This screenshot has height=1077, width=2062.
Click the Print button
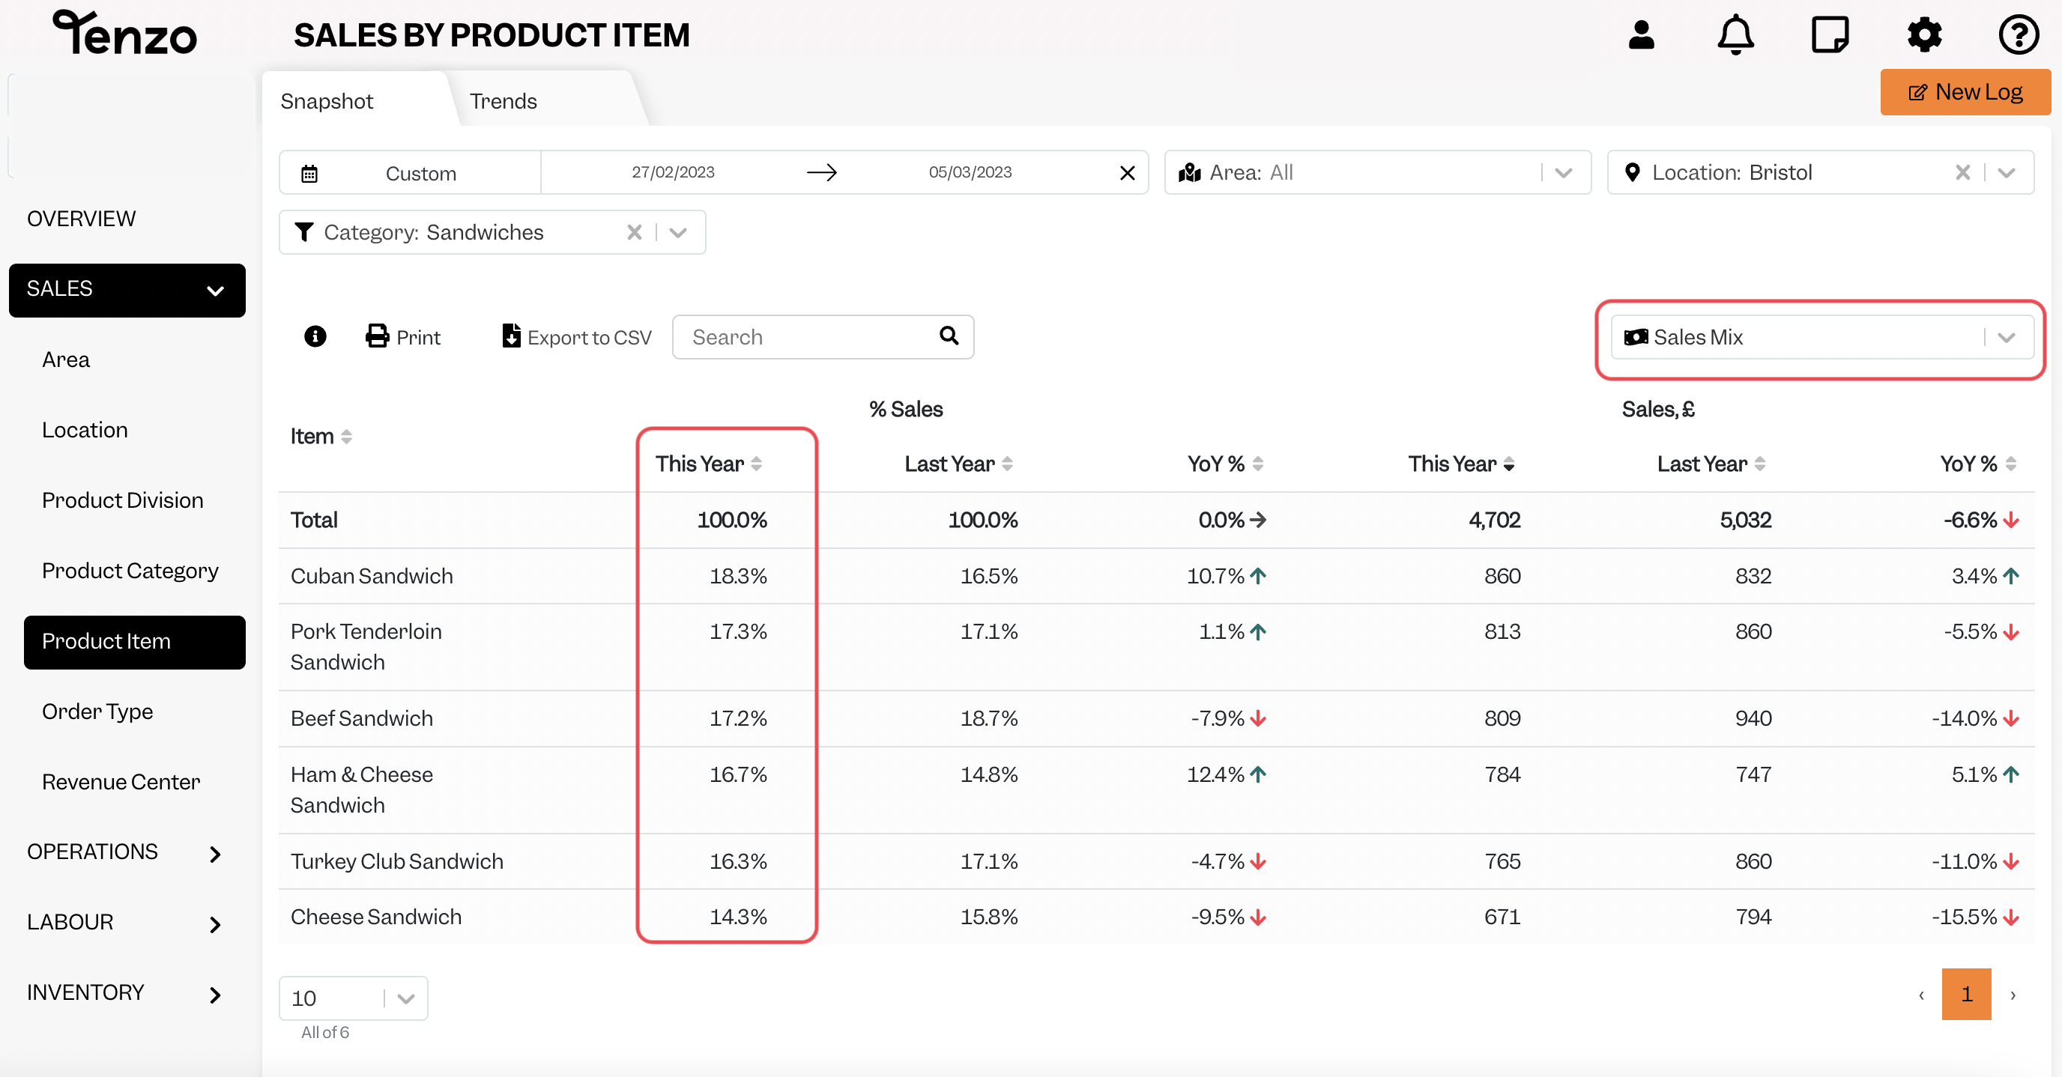(x=402, y=337)
